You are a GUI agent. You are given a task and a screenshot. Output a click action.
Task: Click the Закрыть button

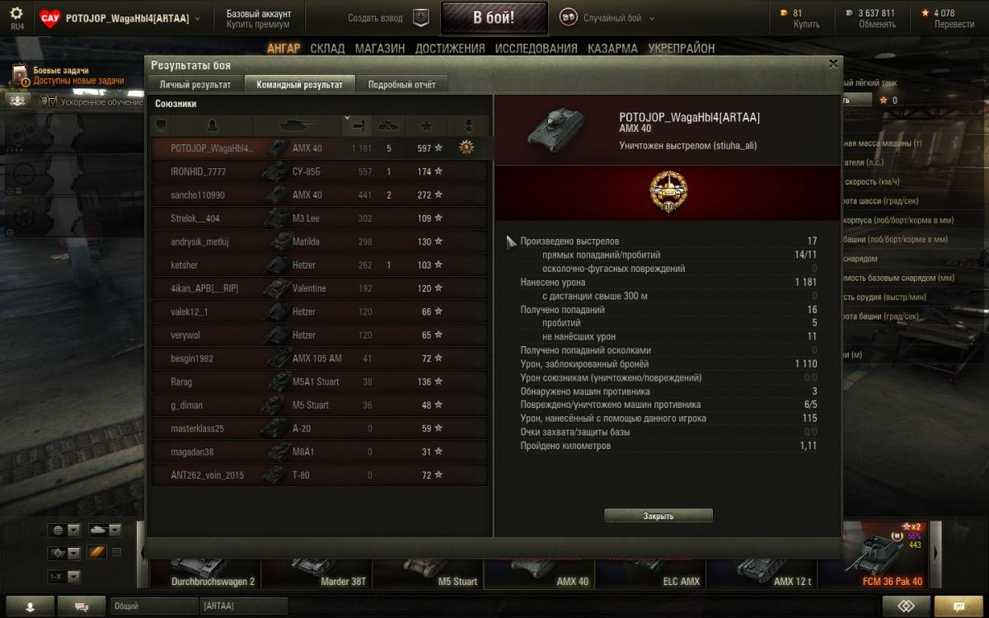[659, 516]
